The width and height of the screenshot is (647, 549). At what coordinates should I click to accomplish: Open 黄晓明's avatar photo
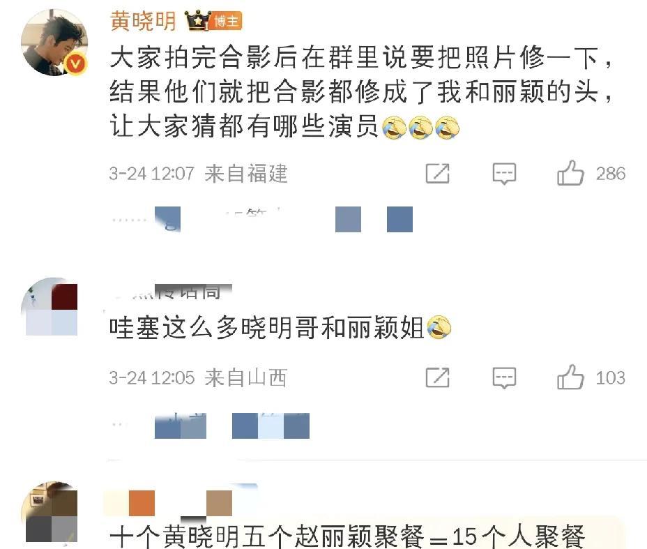[x=54, y=43]
